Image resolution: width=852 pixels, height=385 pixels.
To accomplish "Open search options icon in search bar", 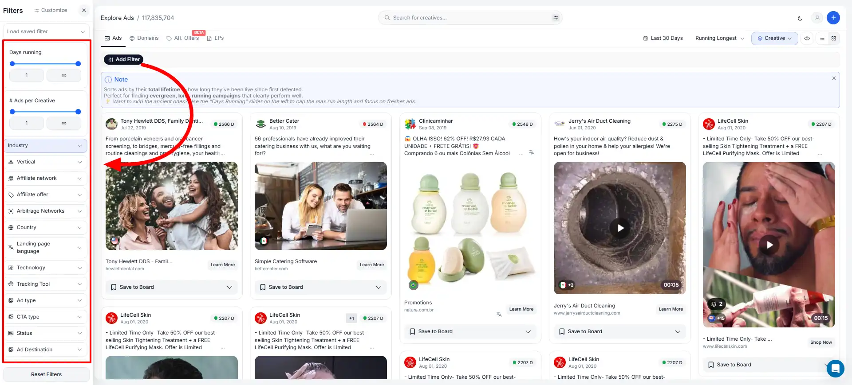I will 556,18.
